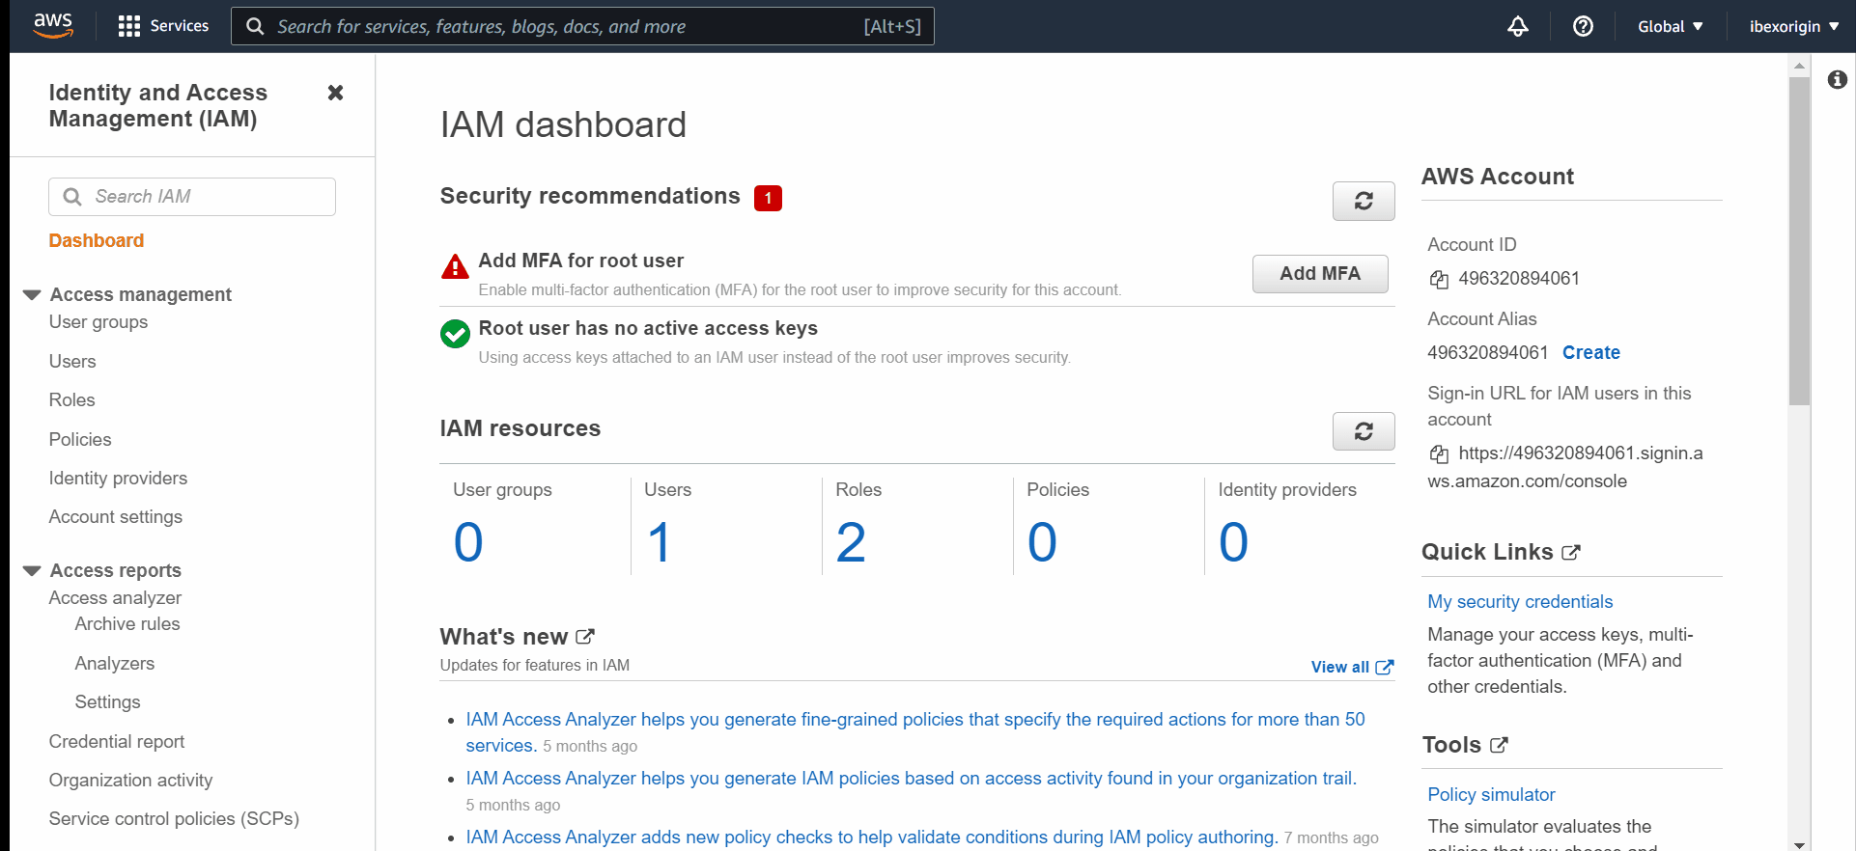
Task: Open Organization activity
Action: pos(130,780)
